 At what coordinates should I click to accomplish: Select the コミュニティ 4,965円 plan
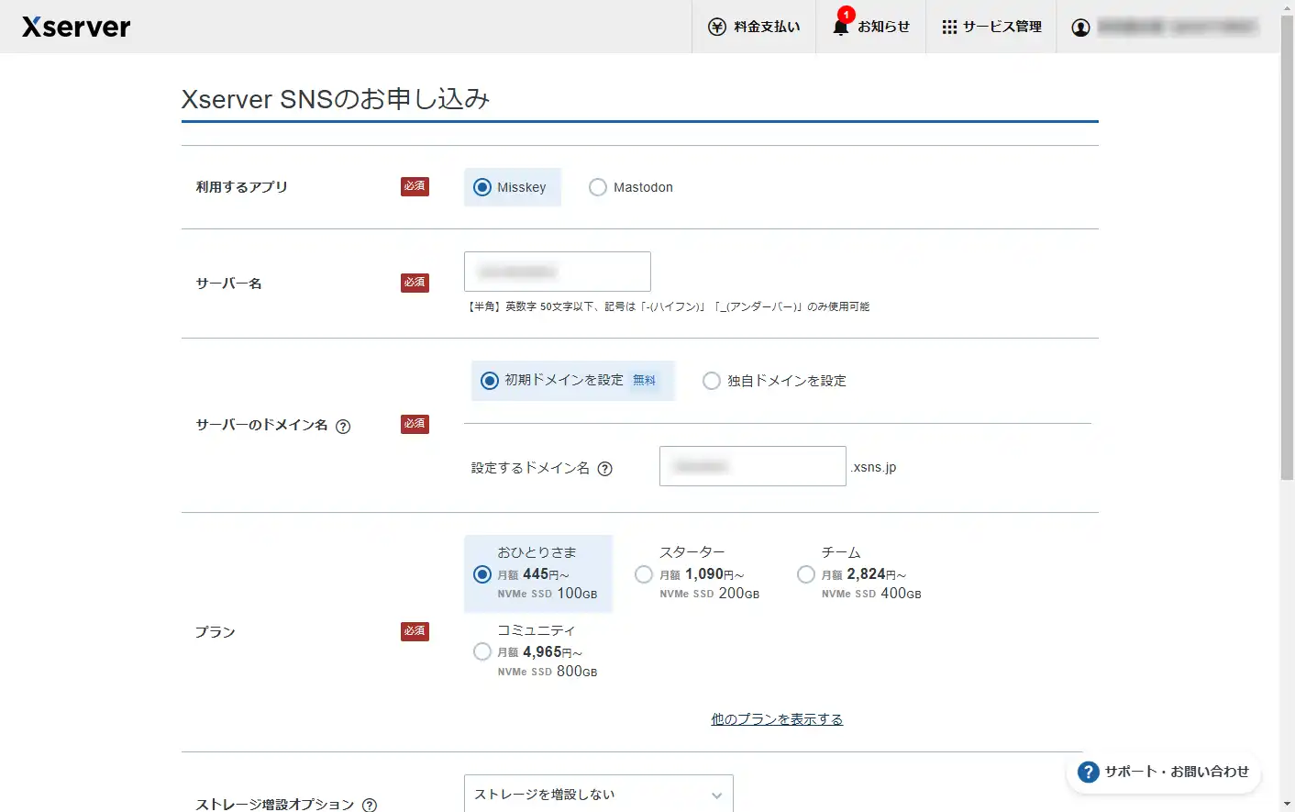pos(536,651)
